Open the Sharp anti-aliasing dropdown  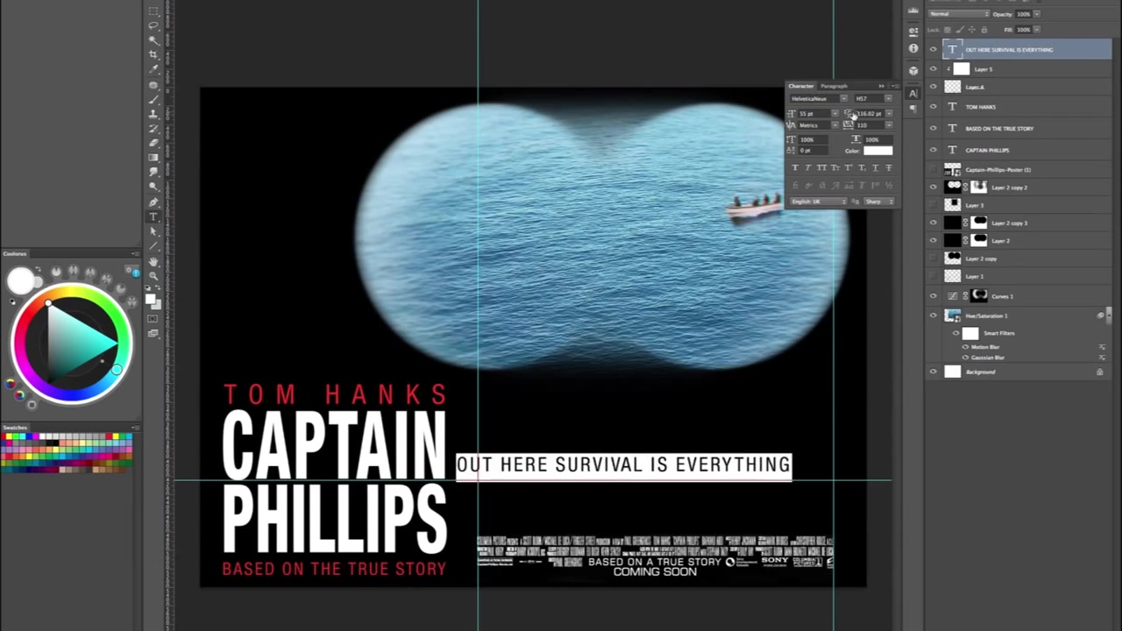[x=879, y=202]
